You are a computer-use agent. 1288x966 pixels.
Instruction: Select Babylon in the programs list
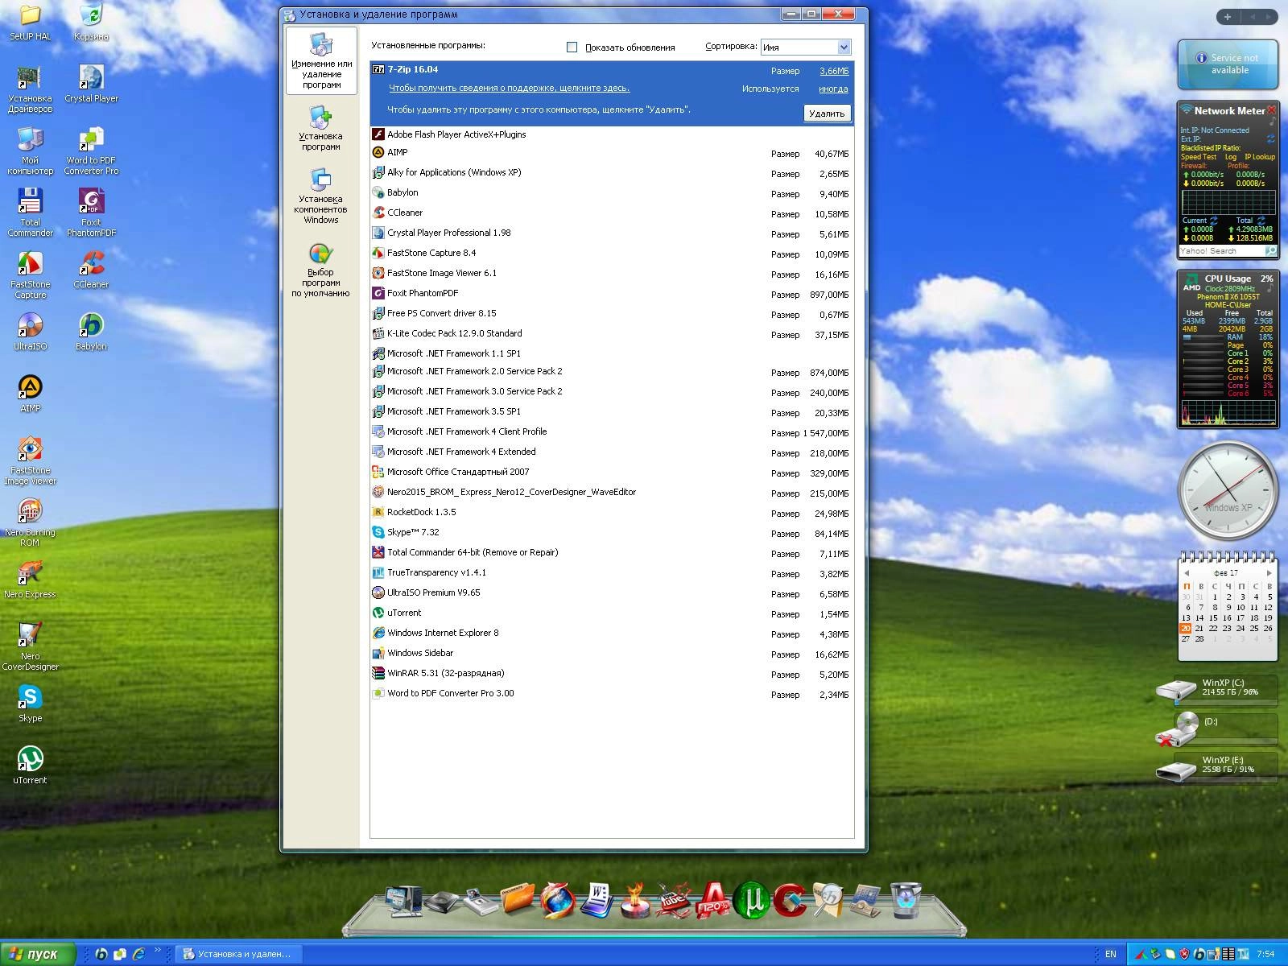(x=612, y=193)
